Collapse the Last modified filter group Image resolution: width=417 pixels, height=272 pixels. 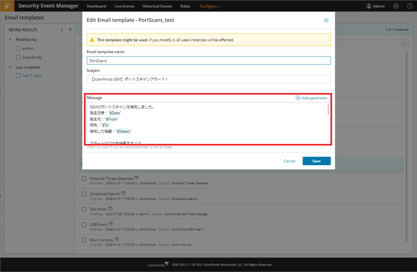[x=10, y=67]
